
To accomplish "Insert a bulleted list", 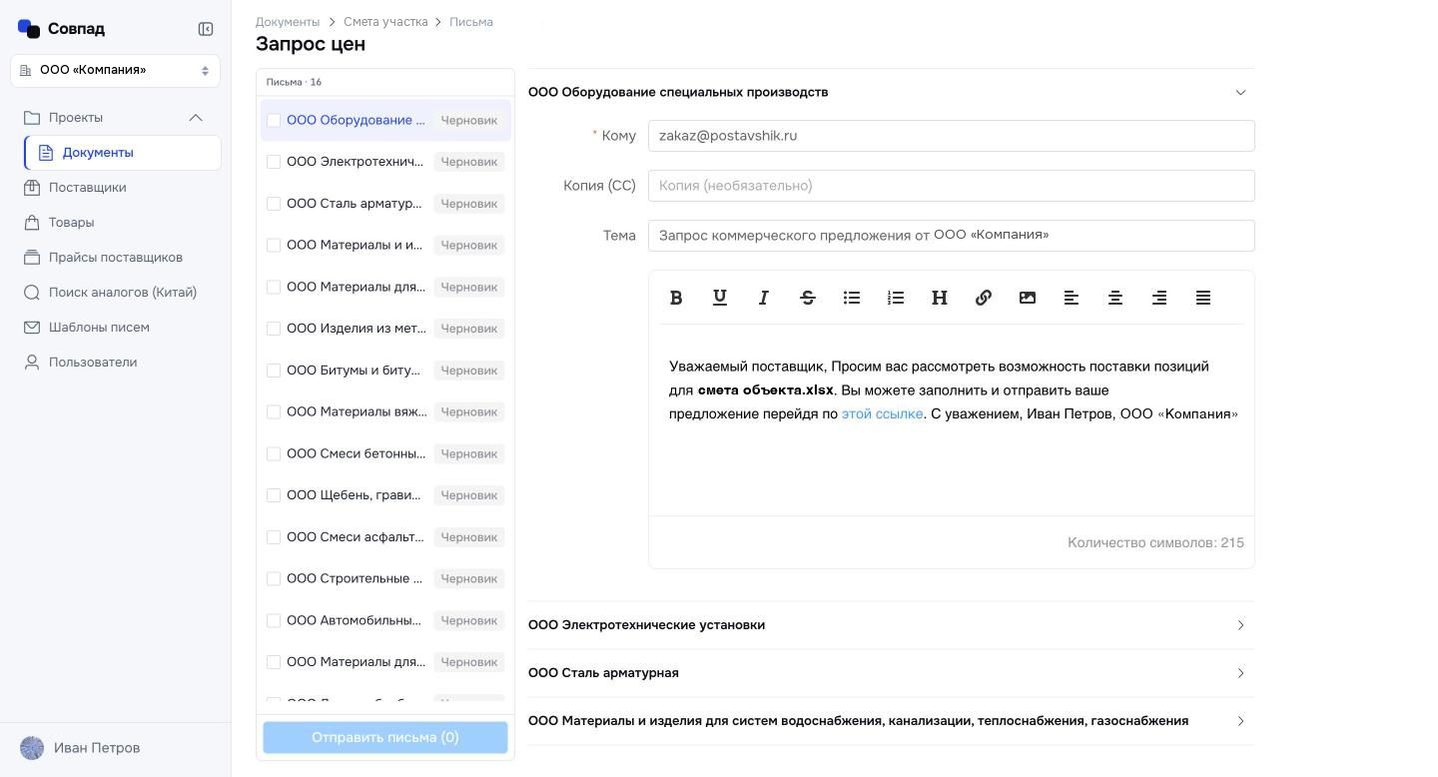I will coord(852,298).
